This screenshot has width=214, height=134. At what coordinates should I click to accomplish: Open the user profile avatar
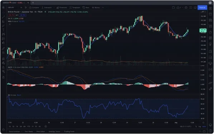pos(210,3)
